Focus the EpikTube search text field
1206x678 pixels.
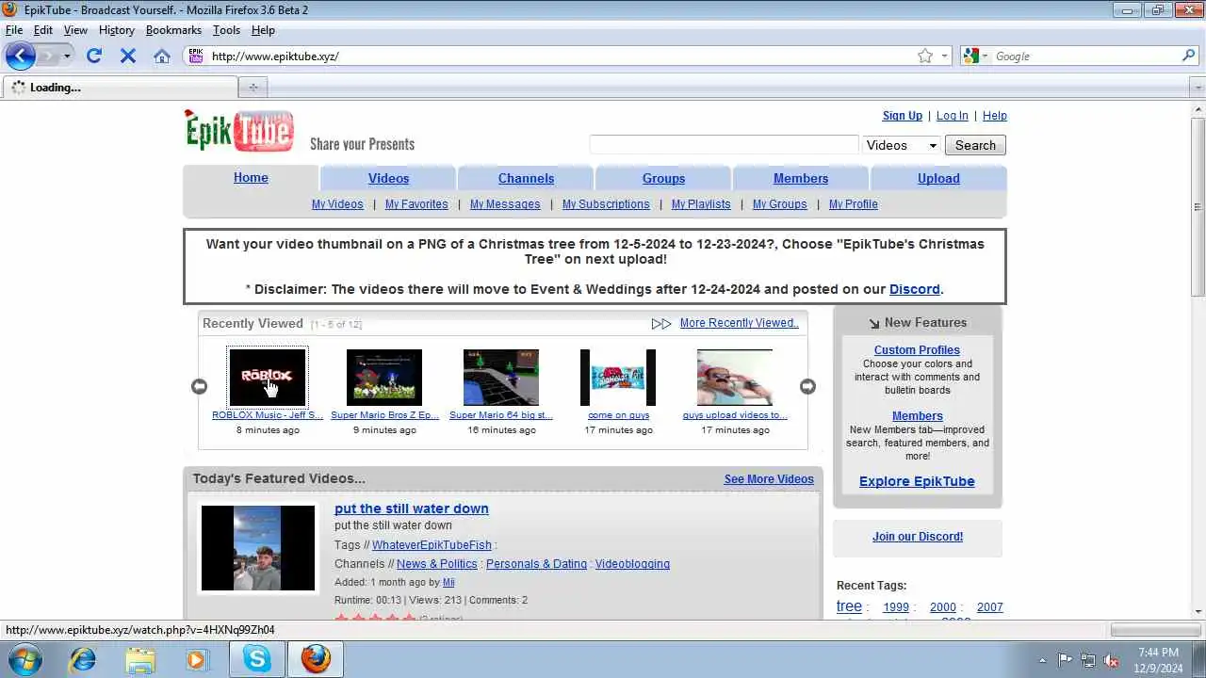point(724,145)
